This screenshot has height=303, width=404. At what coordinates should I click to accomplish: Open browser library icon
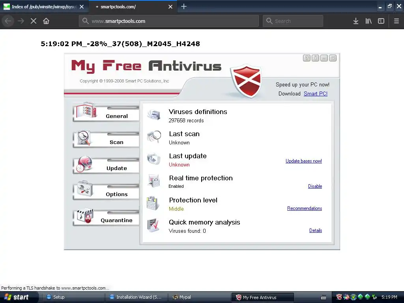coord(368,21)
